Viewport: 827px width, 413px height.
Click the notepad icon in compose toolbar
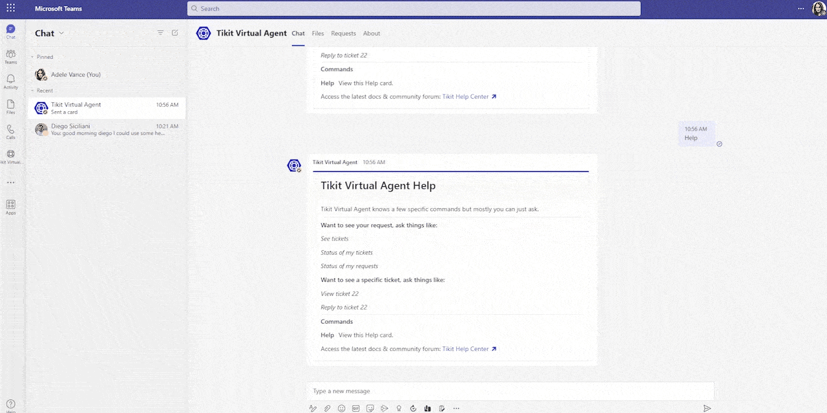[x=442, y=408]
